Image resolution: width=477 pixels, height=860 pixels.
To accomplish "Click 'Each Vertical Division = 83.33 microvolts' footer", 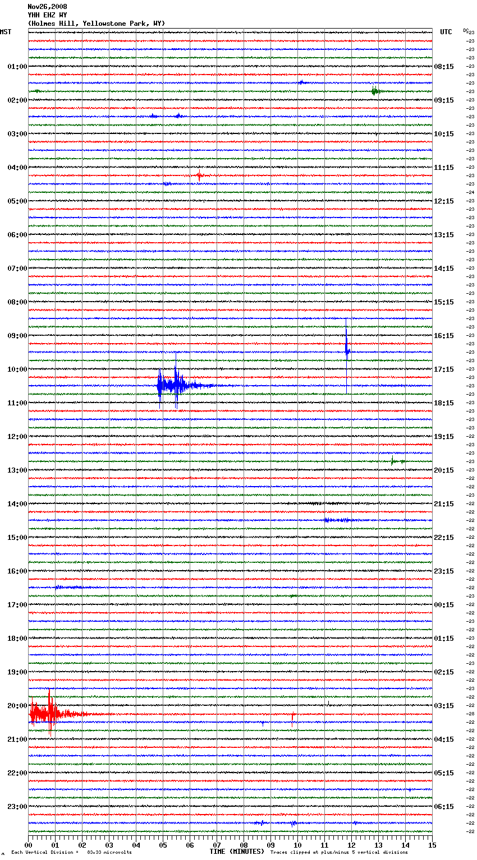I will tap(71, 853).
